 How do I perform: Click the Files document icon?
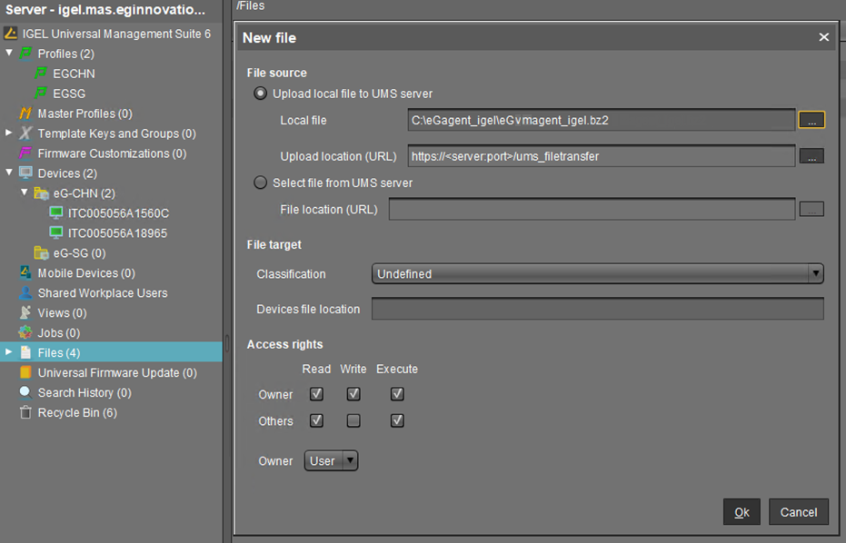pyautogui.click(x=25, y=352)
